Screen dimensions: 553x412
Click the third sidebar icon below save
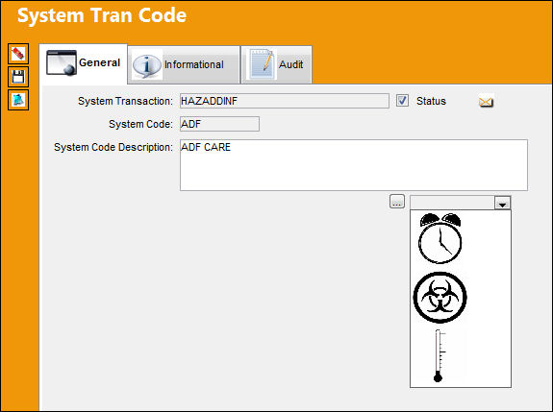18,100
